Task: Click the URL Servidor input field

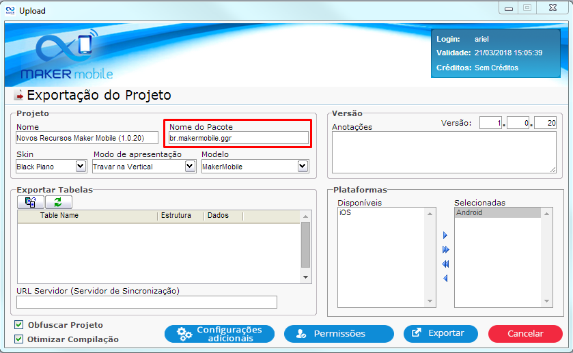Action: [147, 302]
